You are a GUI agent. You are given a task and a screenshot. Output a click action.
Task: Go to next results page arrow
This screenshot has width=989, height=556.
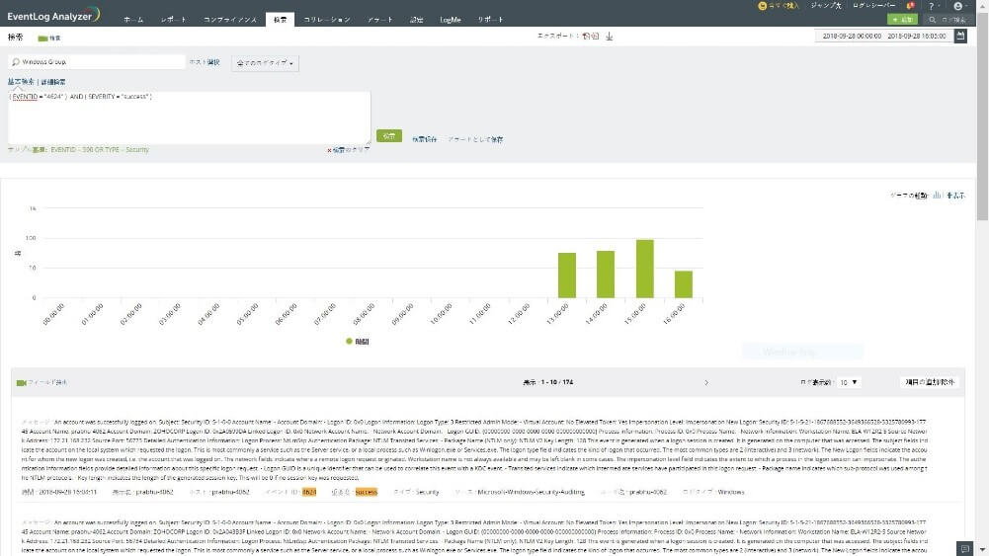pos(706,382)
